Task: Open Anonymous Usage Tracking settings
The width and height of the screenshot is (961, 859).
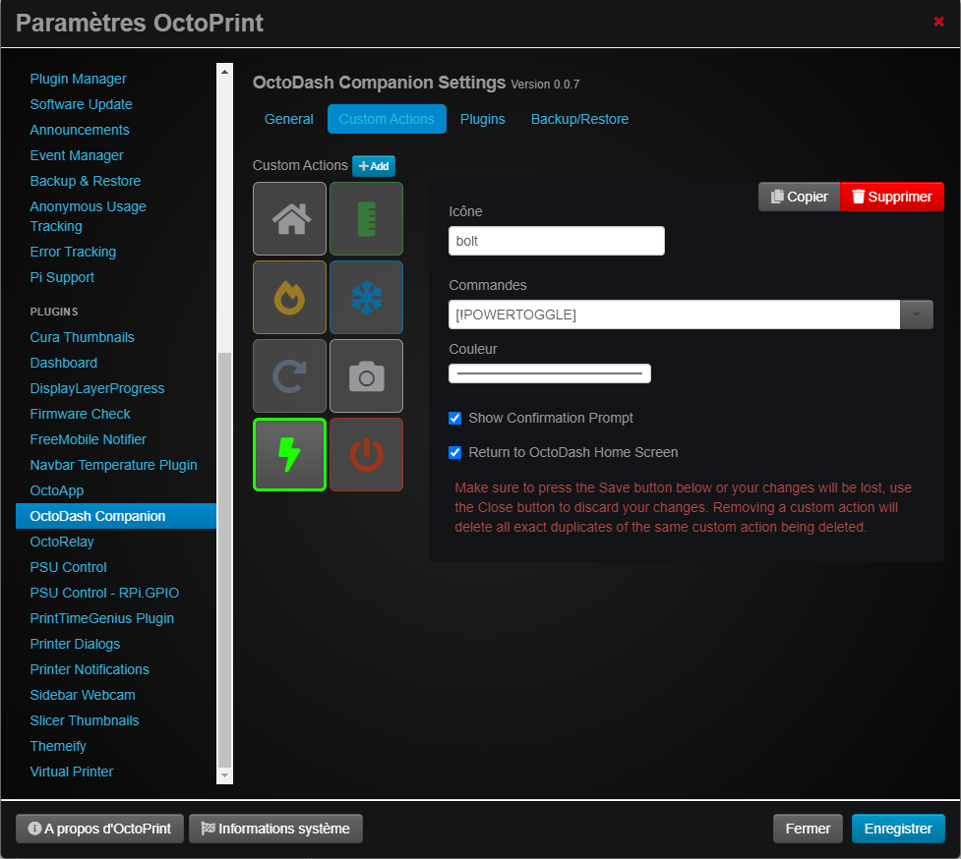Action: click(x=89, y=217)
